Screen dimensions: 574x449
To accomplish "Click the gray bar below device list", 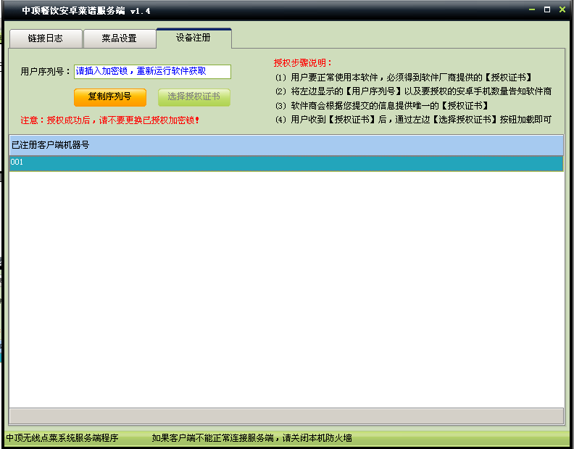I will [286, 415].
